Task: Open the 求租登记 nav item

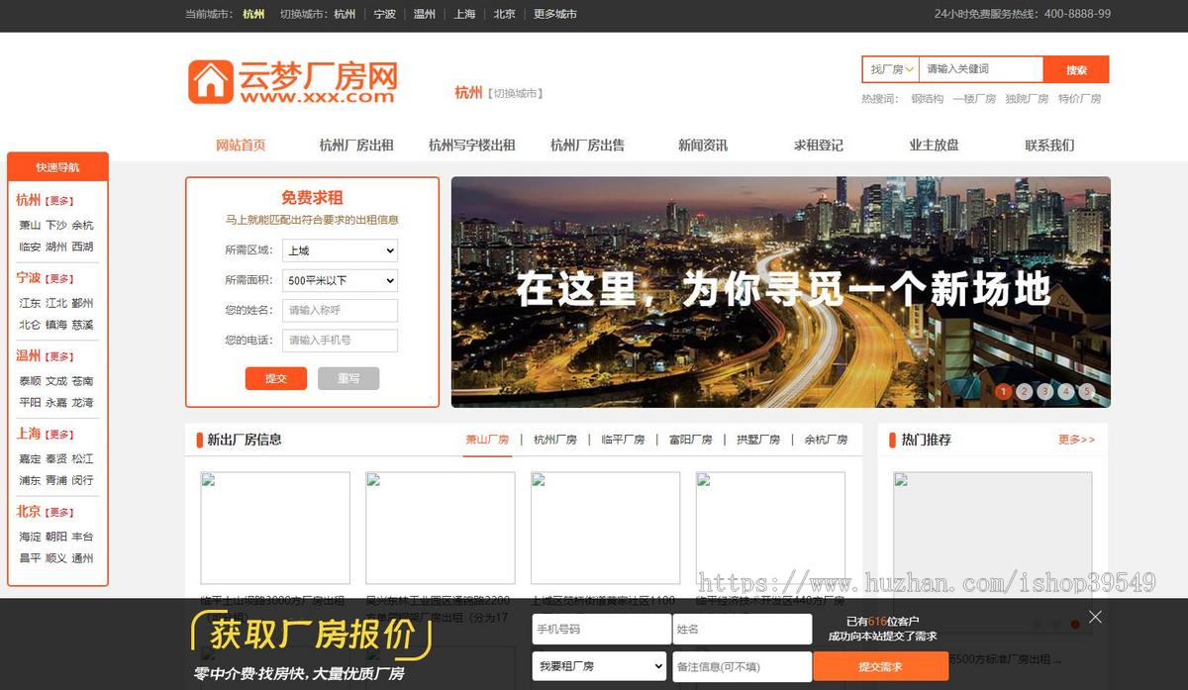Action: 819,145
